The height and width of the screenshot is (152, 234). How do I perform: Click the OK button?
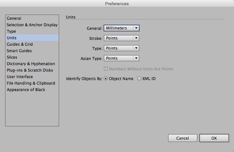click(x=214, y=138)
